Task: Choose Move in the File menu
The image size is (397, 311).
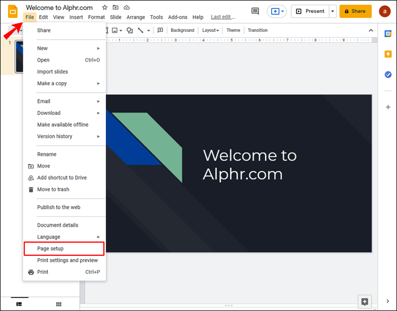Action: point(64,166)
